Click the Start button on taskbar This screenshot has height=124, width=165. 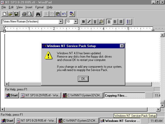pyautogui.click(x=7, y=121)
